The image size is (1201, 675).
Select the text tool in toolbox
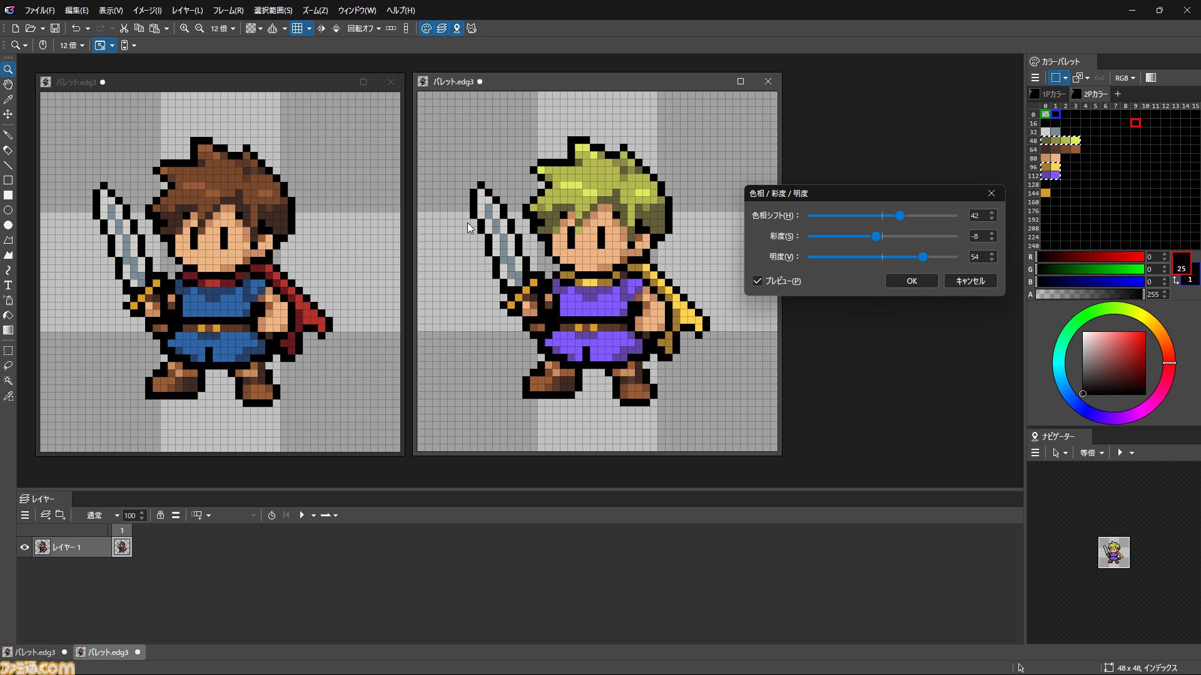pyautogui.click(x=8, y=285)
